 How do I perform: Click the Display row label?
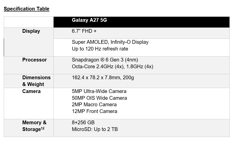click(x=31, y=31)
